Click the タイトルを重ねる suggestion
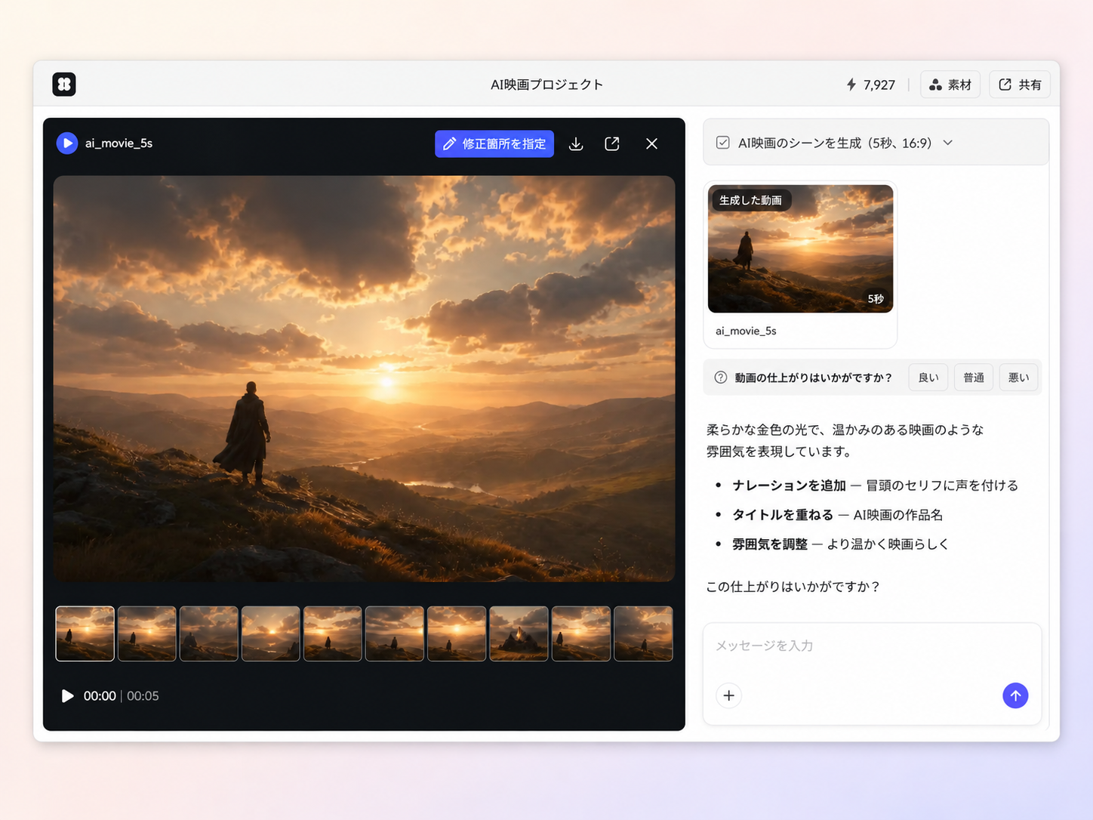 pyautogui.click(x=783, y=515)
